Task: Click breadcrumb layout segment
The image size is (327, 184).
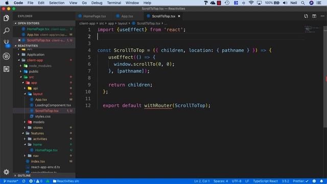Action: [123, 24]
